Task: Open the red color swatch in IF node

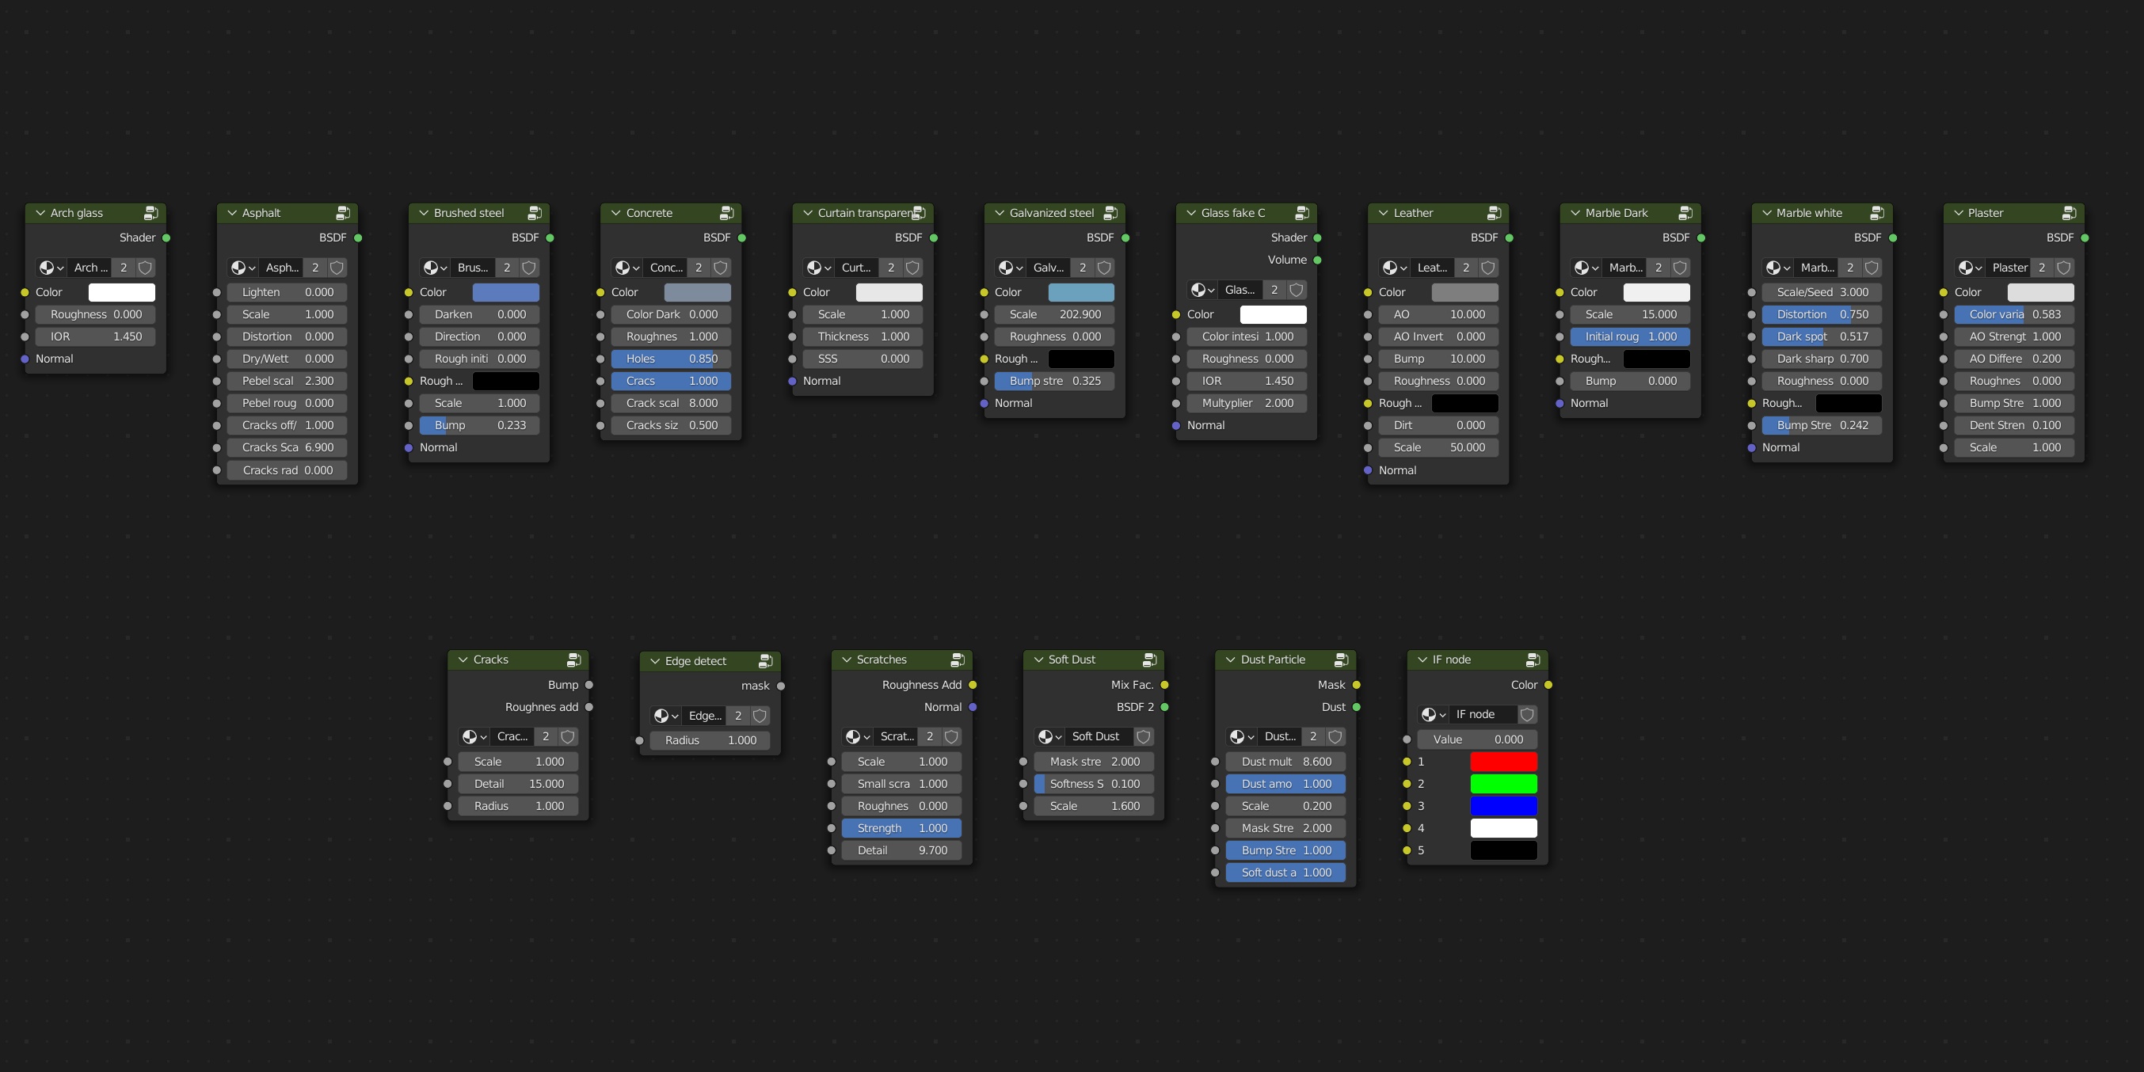Action: point(1503,762)
